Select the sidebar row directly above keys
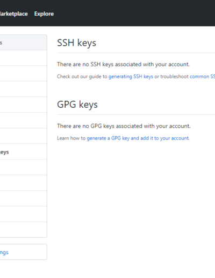Viewport: 215px width, 278px height. tap(24, 136)
